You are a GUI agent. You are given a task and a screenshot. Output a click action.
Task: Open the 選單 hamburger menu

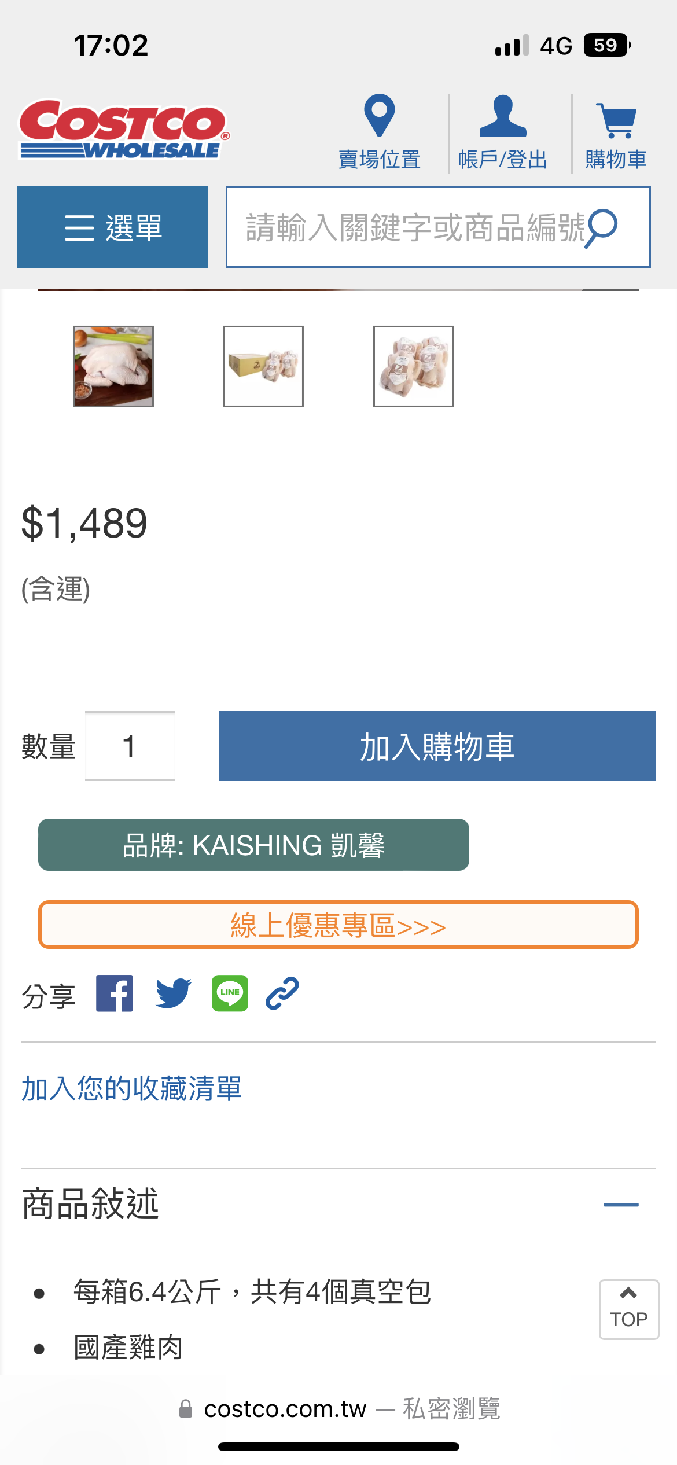[113, 227]
